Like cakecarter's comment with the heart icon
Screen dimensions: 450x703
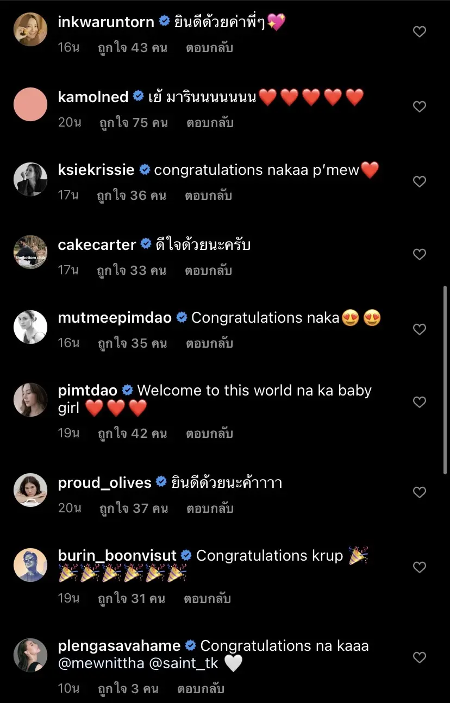pos(420,254)
